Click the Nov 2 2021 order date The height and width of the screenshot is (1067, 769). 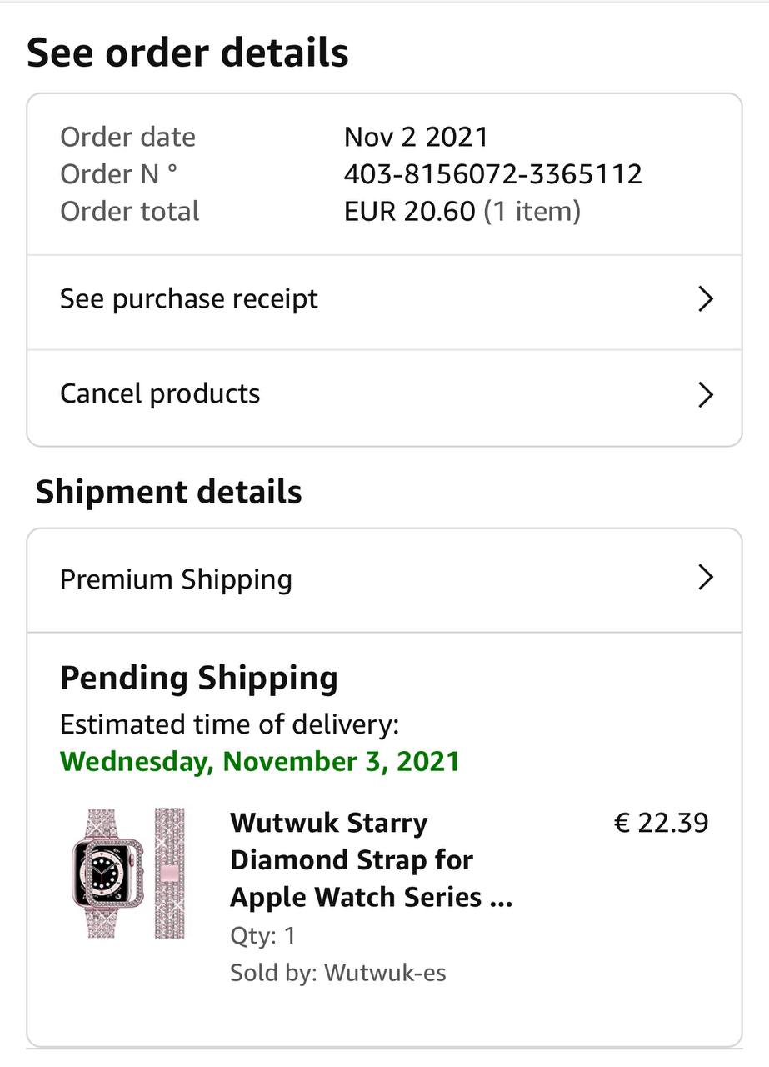tap(416, 137)
